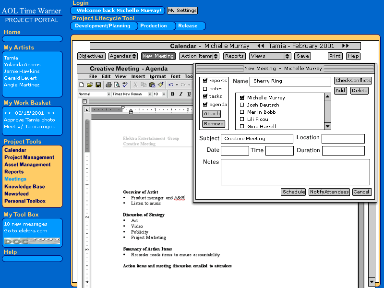The width and height of the screenshot is (384, 288).
Task: Switch to the Production tab
Action: tap(154, 26)
